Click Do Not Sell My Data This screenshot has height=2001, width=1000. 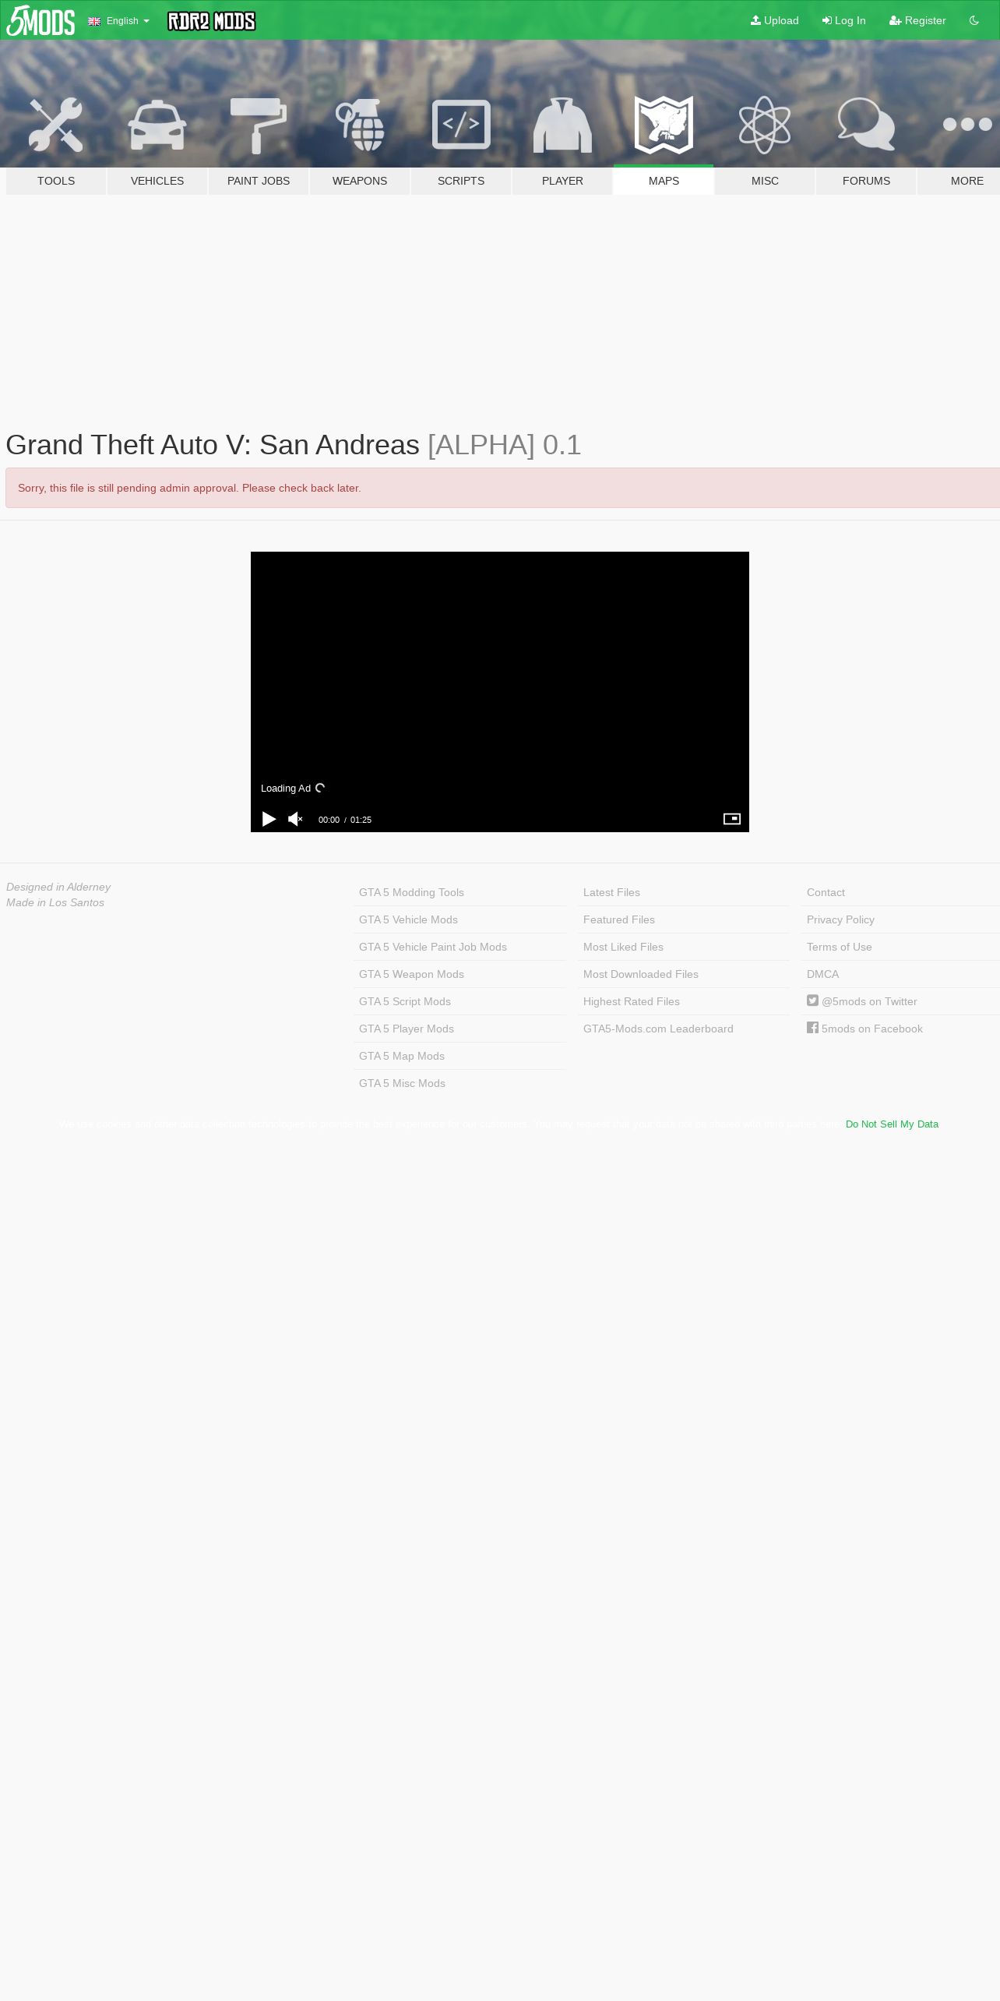click(892, 1124)
